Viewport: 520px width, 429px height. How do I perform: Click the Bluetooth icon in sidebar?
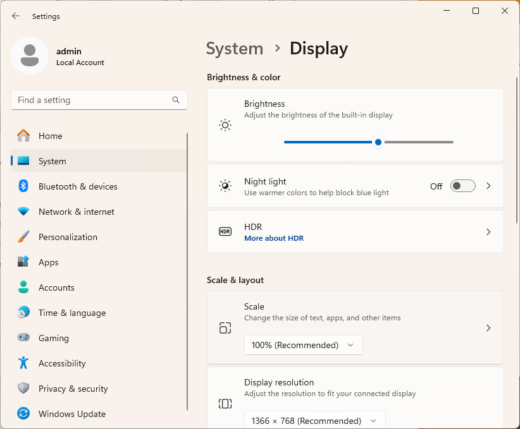(x=23, y=186)
